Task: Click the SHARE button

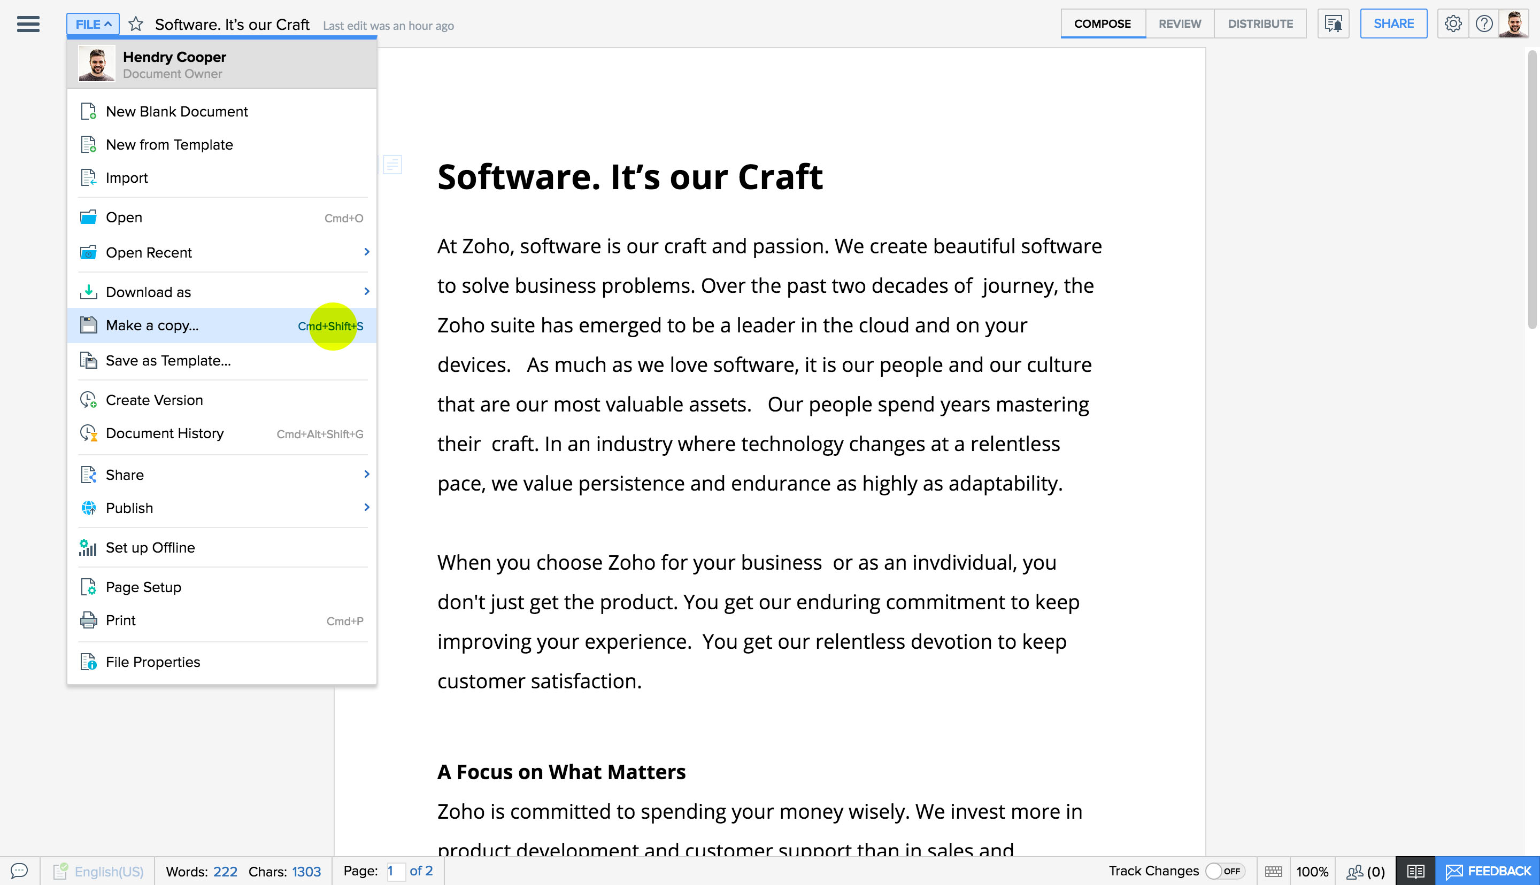Action: 1393,23
